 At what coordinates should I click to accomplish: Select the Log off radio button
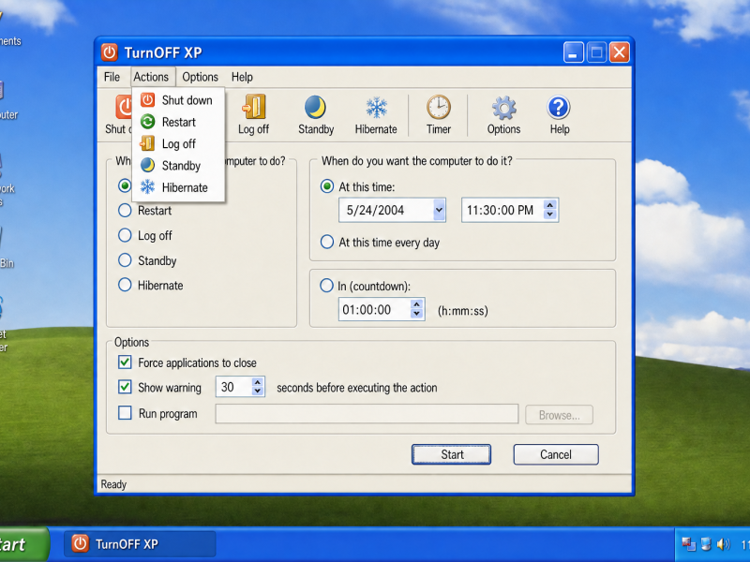125,235
